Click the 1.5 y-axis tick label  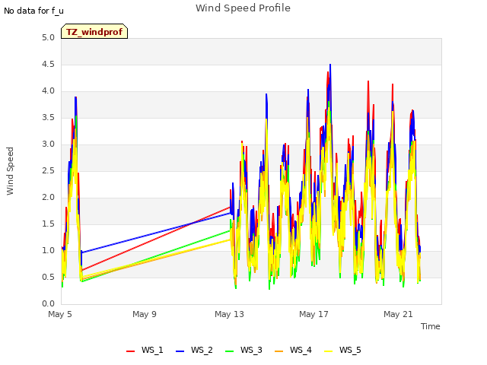coord(49,224)
